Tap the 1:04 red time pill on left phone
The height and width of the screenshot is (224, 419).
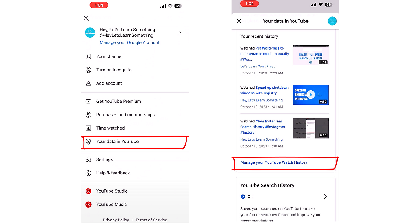pos(99,5)
